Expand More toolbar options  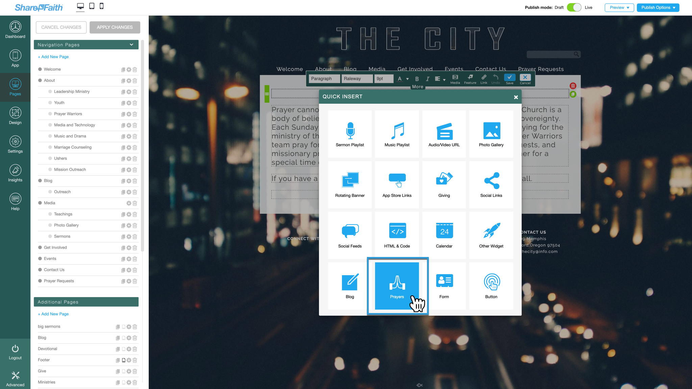(x=418, y=87)
